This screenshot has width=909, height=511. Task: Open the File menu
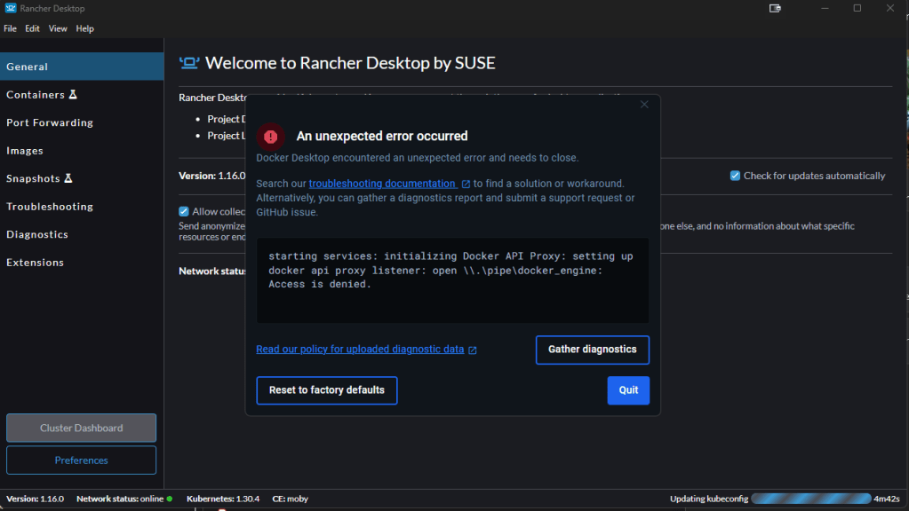[x=10, y=28]
